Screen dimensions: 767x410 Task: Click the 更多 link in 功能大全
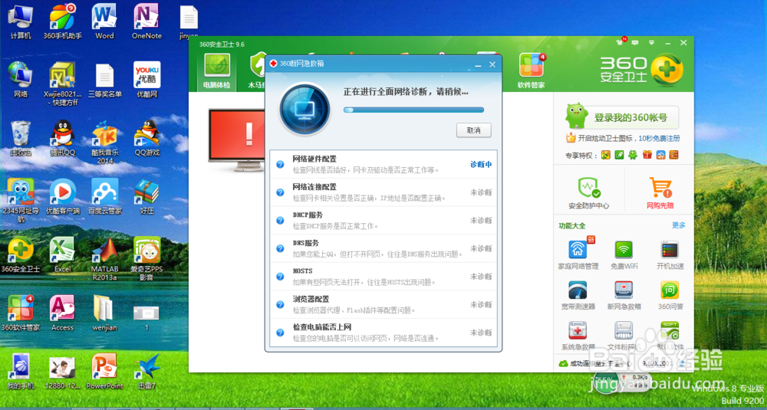[x=679, y=225]
